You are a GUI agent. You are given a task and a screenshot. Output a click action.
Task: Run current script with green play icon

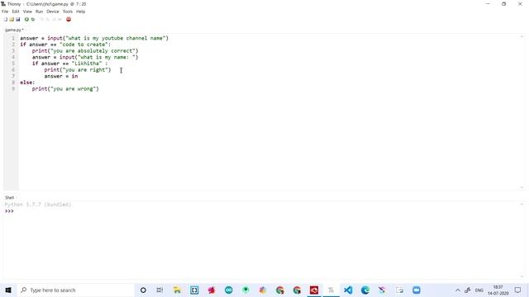tap(26, 20)
